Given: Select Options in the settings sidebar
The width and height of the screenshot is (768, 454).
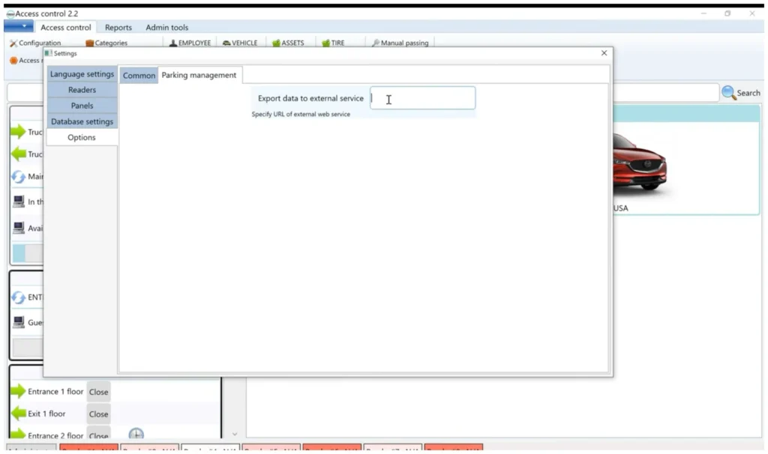Looking at the screenshot, I should pos(82,137).
